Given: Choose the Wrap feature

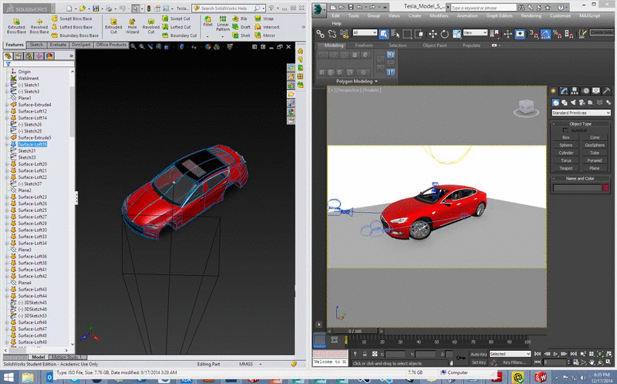Looking at the screenshot, I should pyautogui.click(x=264, y=19).
